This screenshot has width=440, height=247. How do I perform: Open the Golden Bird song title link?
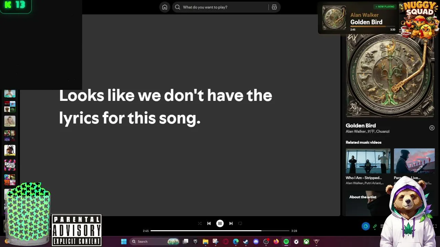pyautogui.click(x=361, y=126)
